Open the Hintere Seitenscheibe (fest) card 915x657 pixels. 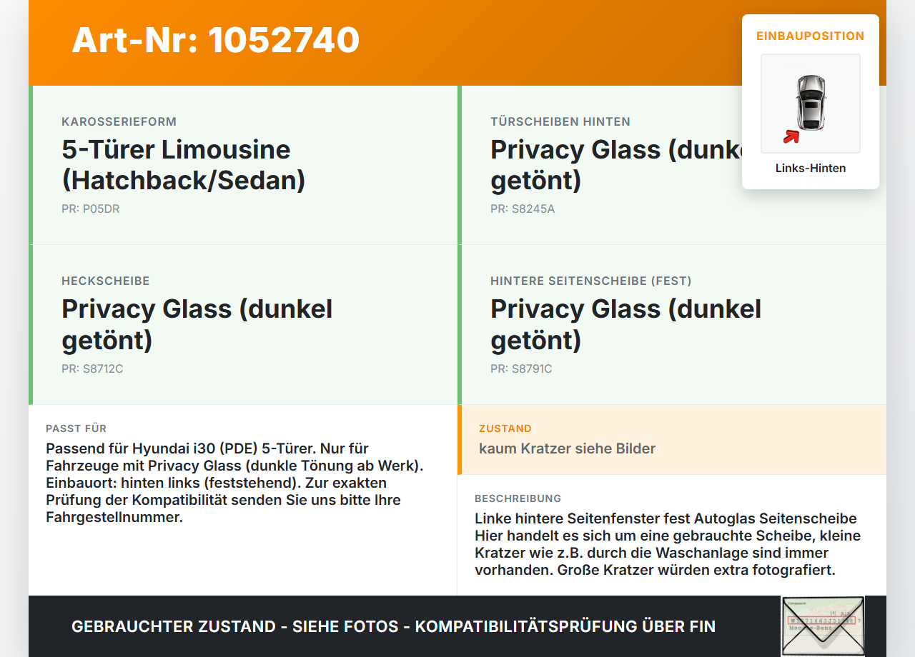click(x=672, y=325)
